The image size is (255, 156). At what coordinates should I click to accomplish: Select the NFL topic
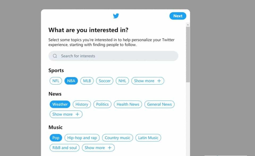56,81
